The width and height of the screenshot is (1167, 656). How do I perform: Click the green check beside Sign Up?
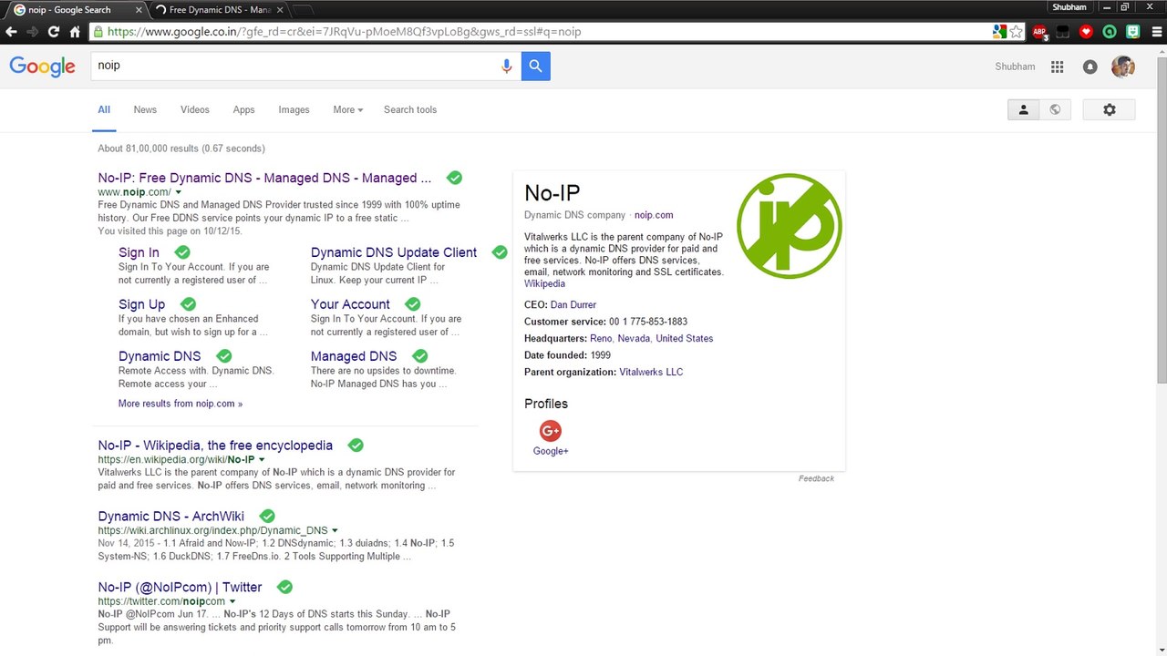[188, 304]
